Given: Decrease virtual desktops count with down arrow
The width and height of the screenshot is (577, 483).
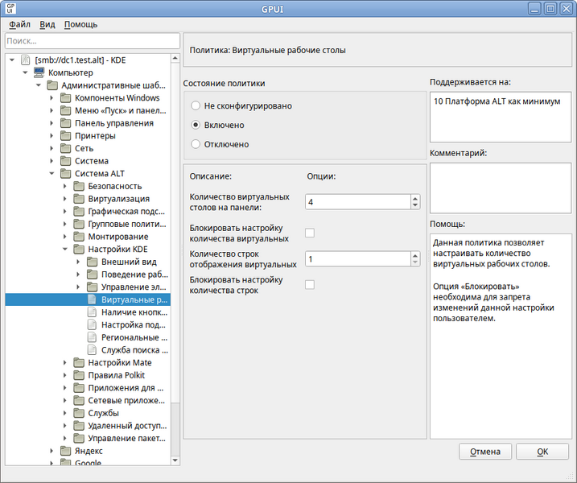Looking at the screenshot, I should coord(415,205).
